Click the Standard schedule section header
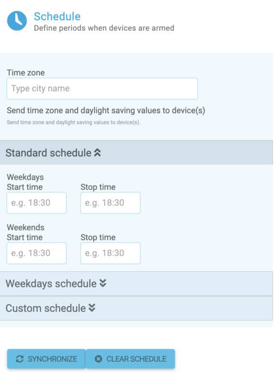 (x=137, y=153)
